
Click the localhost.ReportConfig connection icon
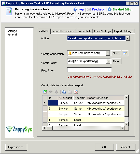point(70,53)
